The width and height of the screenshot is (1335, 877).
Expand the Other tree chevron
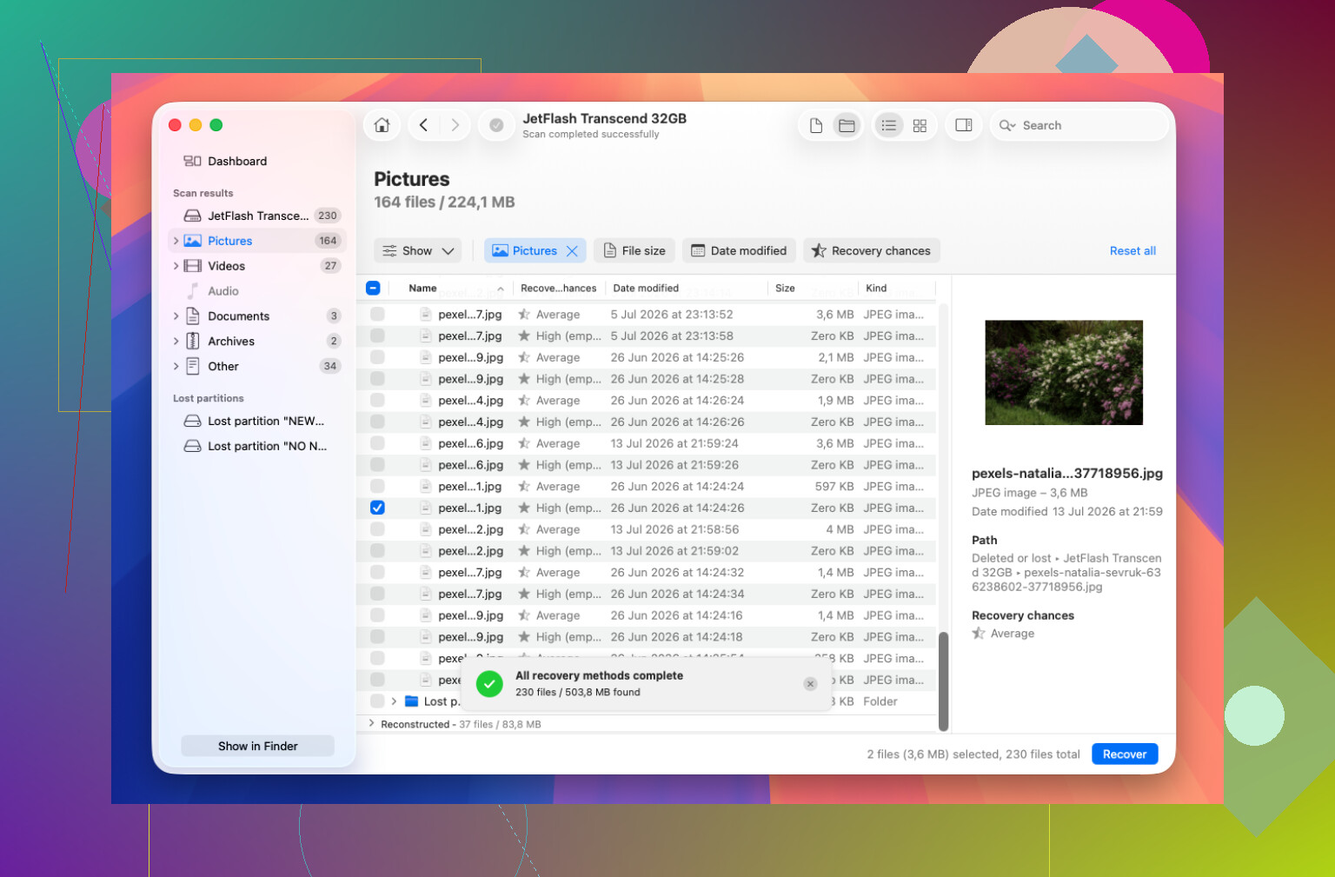176,366
